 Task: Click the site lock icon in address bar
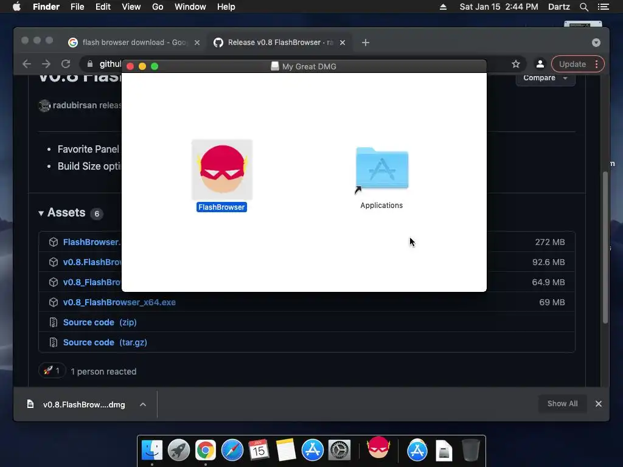tap(90, 64)
